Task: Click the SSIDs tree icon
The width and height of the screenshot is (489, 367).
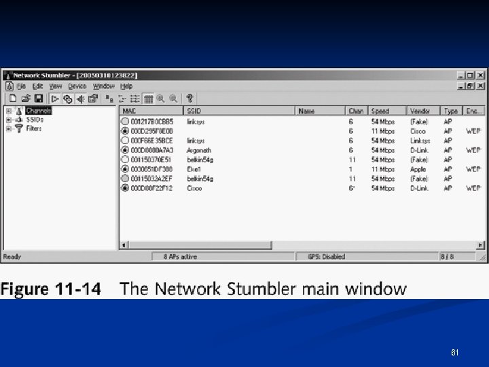Action: coord(19,120)
